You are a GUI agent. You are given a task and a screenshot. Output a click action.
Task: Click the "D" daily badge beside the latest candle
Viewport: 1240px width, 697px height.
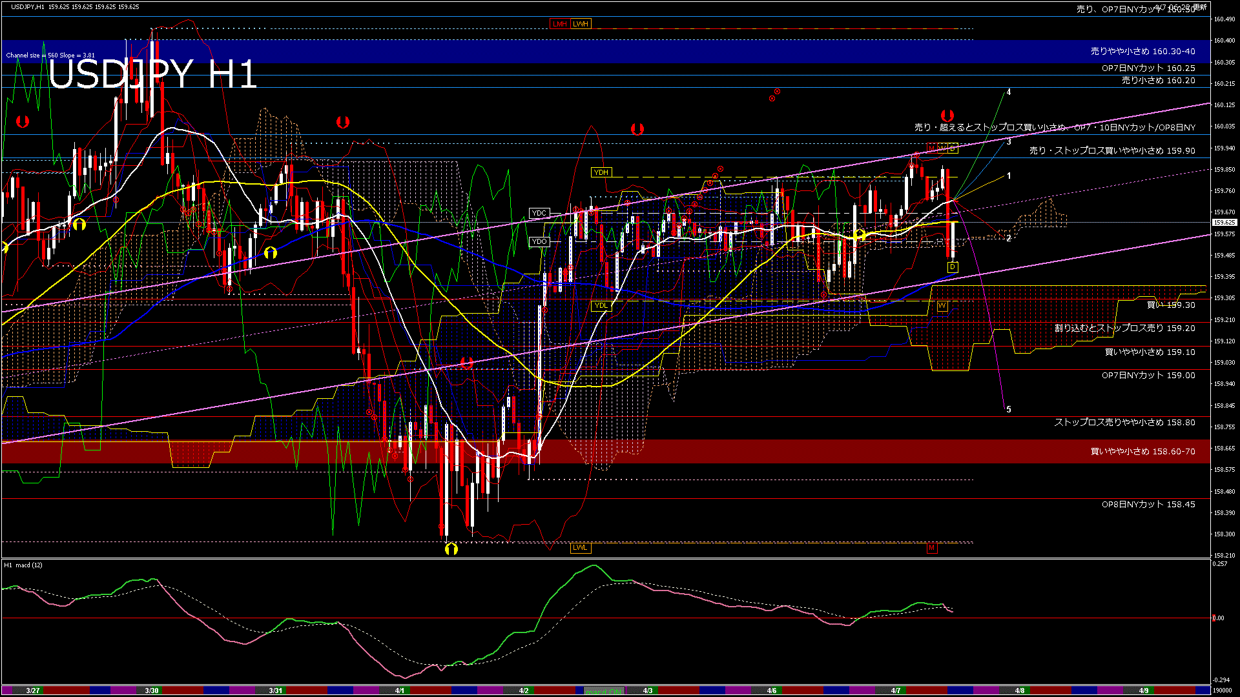[x=953, y=267]
